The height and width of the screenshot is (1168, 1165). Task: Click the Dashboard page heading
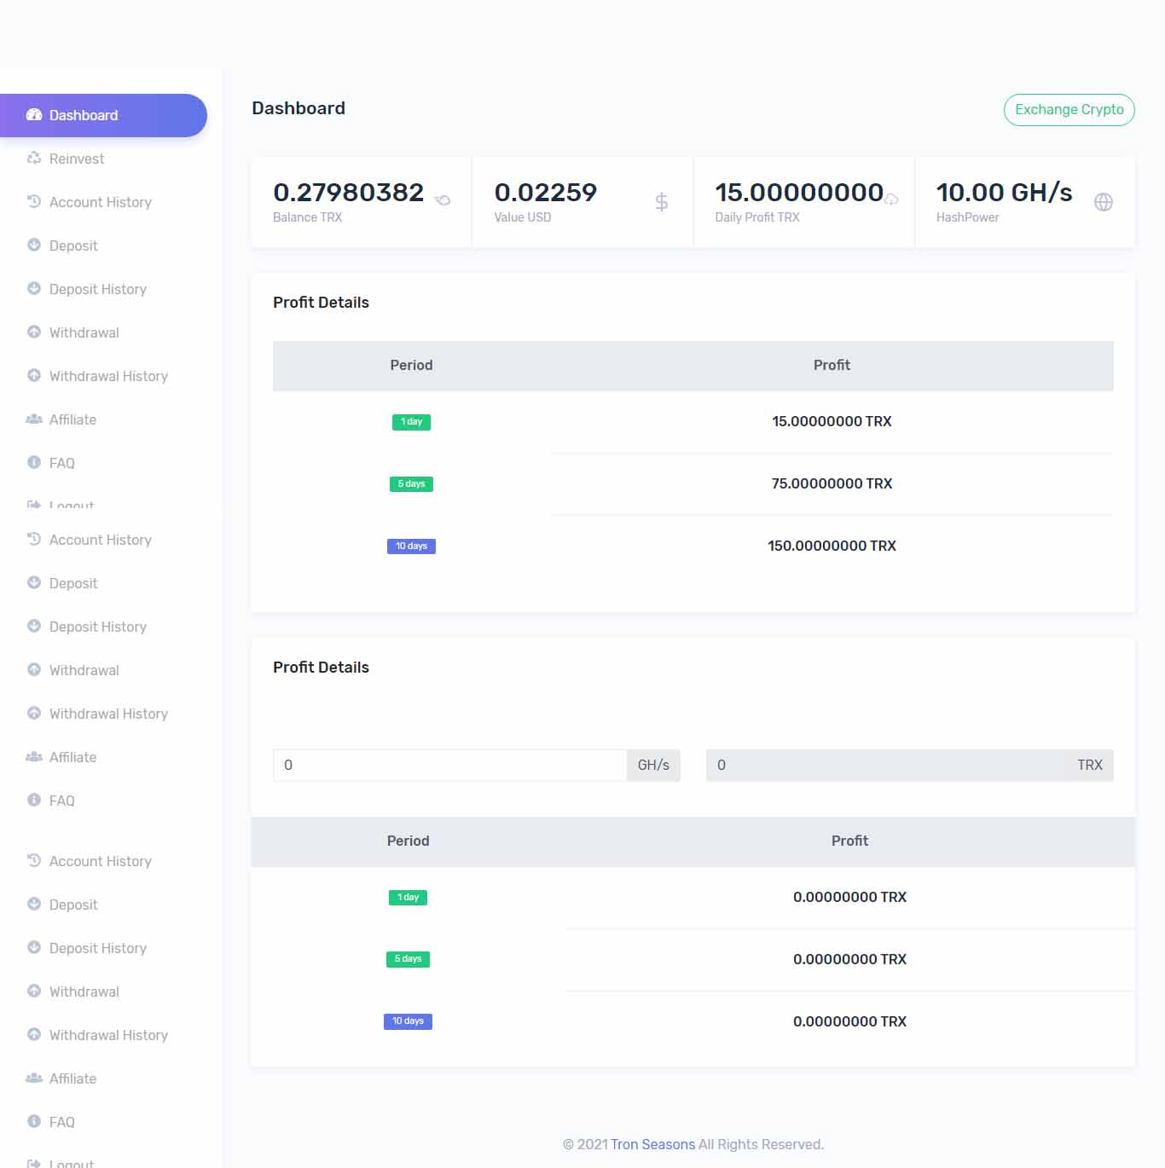coord(298,108)
